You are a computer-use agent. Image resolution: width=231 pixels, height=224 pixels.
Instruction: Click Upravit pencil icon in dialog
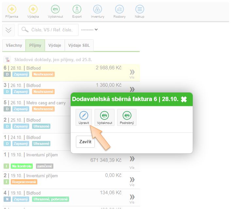(x=84, y=116)
